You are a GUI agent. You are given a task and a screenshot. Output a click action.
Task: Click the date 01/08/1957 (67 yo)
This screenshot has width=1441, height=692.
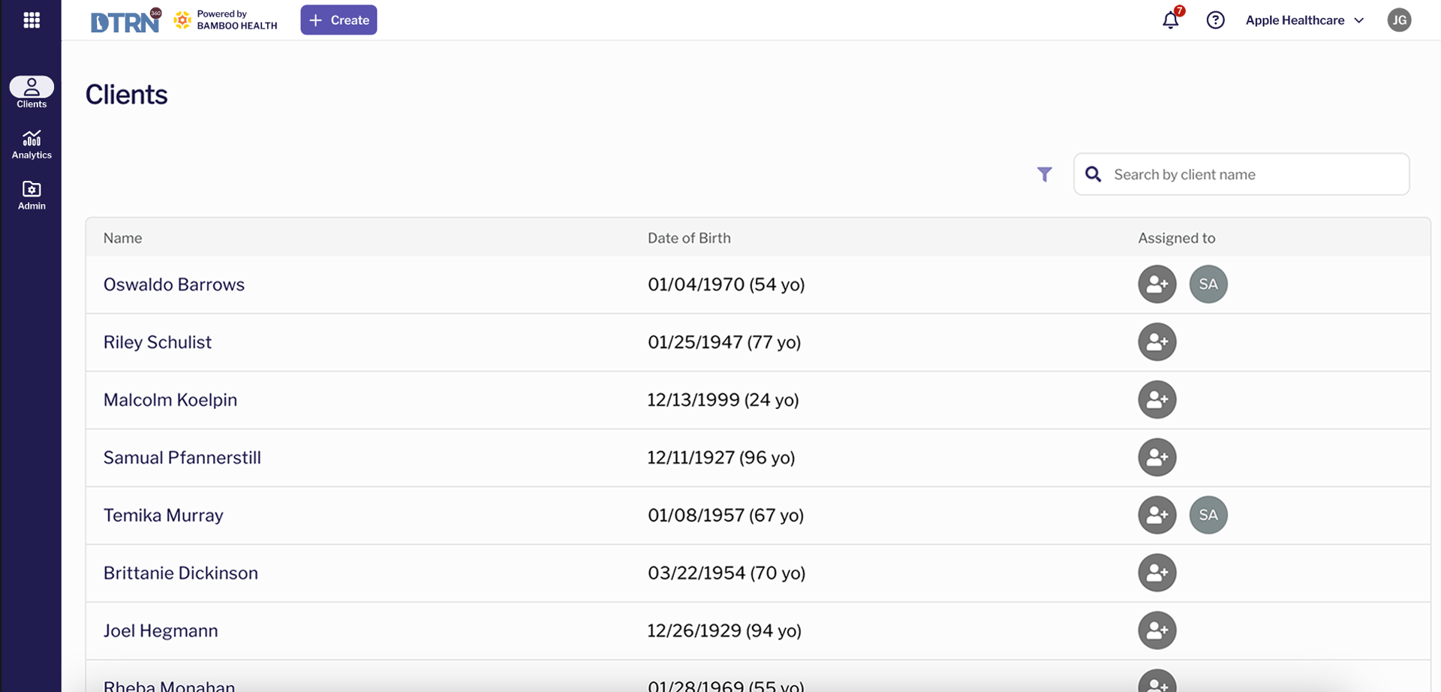click(x=726, y=516)
